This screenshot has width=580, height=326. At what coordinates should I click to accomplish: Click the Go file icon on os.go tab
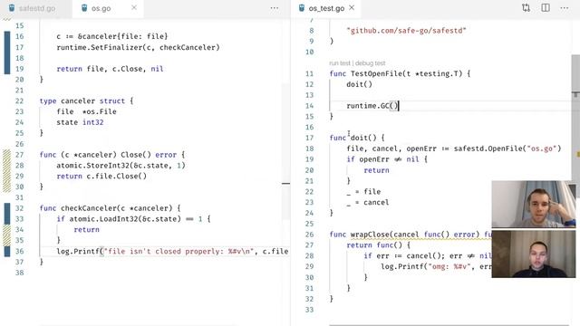pyautogui.click(x=84, y=8)
